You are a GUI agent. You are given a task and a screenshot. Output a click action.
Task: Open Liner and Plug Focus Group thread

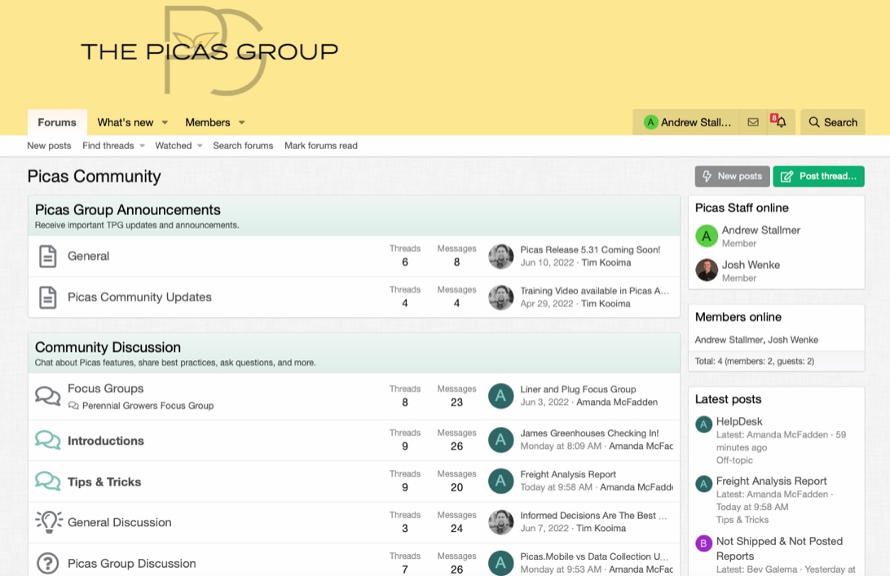(578, 389)
